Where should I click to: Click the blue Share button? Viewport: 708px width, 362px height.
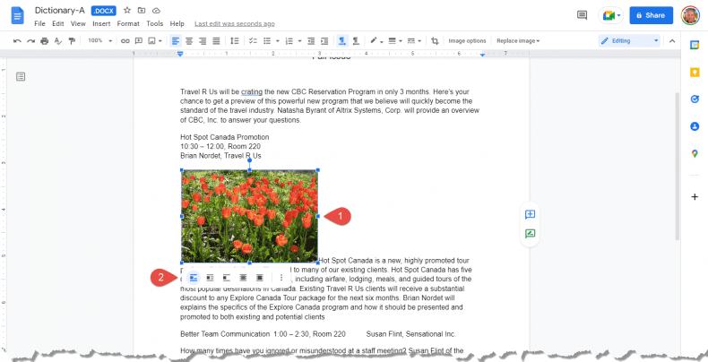(651, 15)
